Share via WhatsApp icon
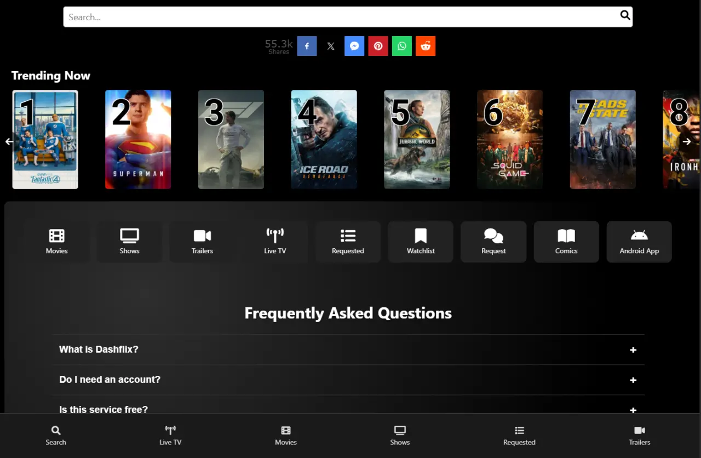 click(402, 46)
